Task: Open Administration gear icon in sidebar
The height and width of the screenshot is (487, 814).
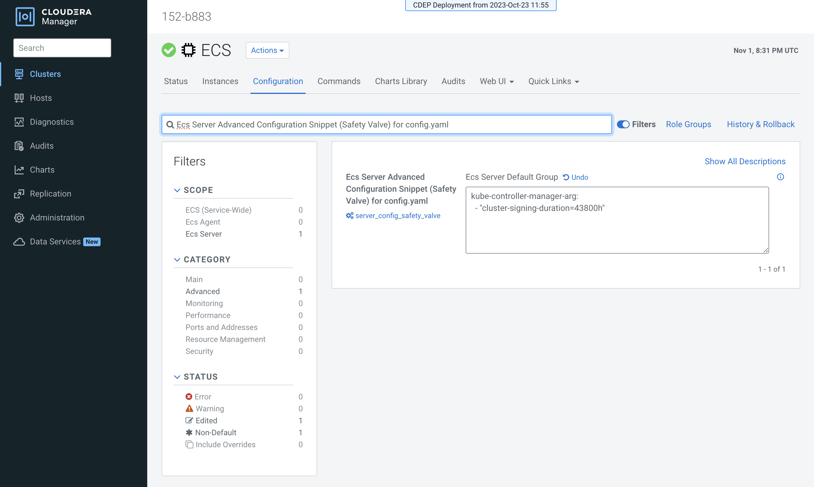Action: tap(19, 217)
